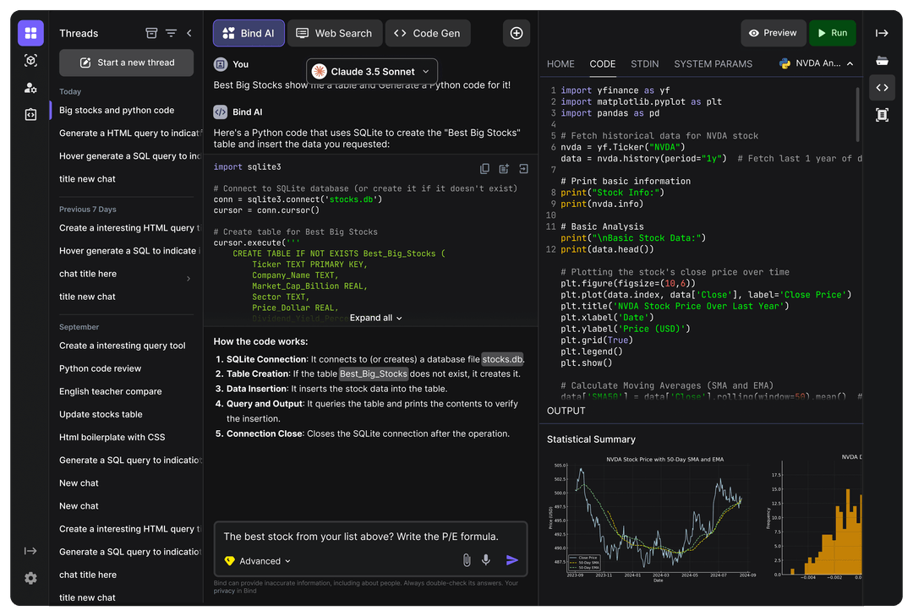913x616 pixels.
Task: Open the purple dashboard grid icon
Action: click(x=31, y=33)
